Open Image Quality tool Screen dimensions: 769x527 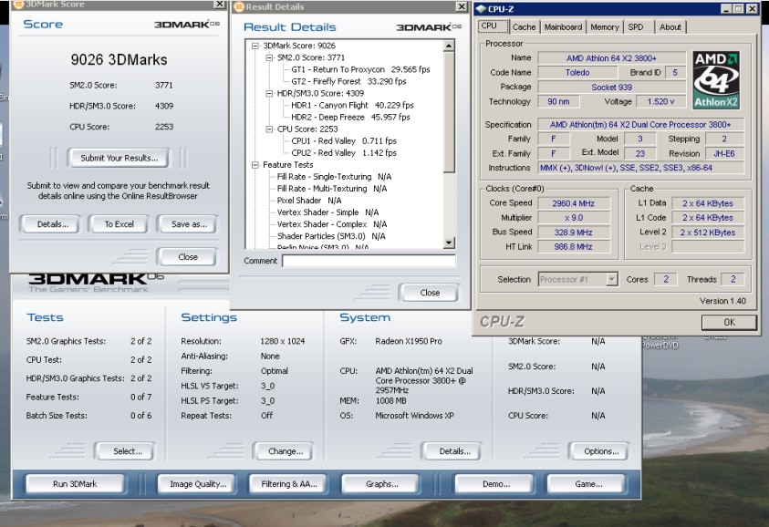click(198, 484)
